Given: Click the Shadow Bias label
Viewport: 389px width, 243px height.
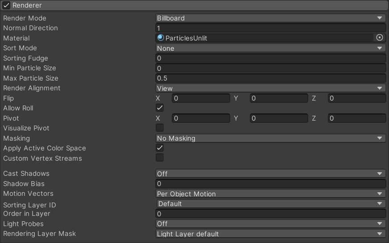Looking at the screenshot, I should coord(24,184).
